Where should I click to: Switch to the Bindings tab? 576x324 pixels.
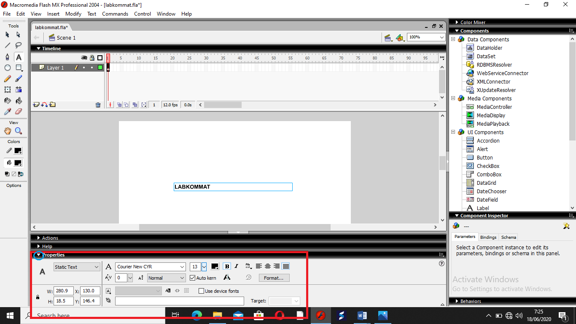pyautogui.click(x=488, y=237)
